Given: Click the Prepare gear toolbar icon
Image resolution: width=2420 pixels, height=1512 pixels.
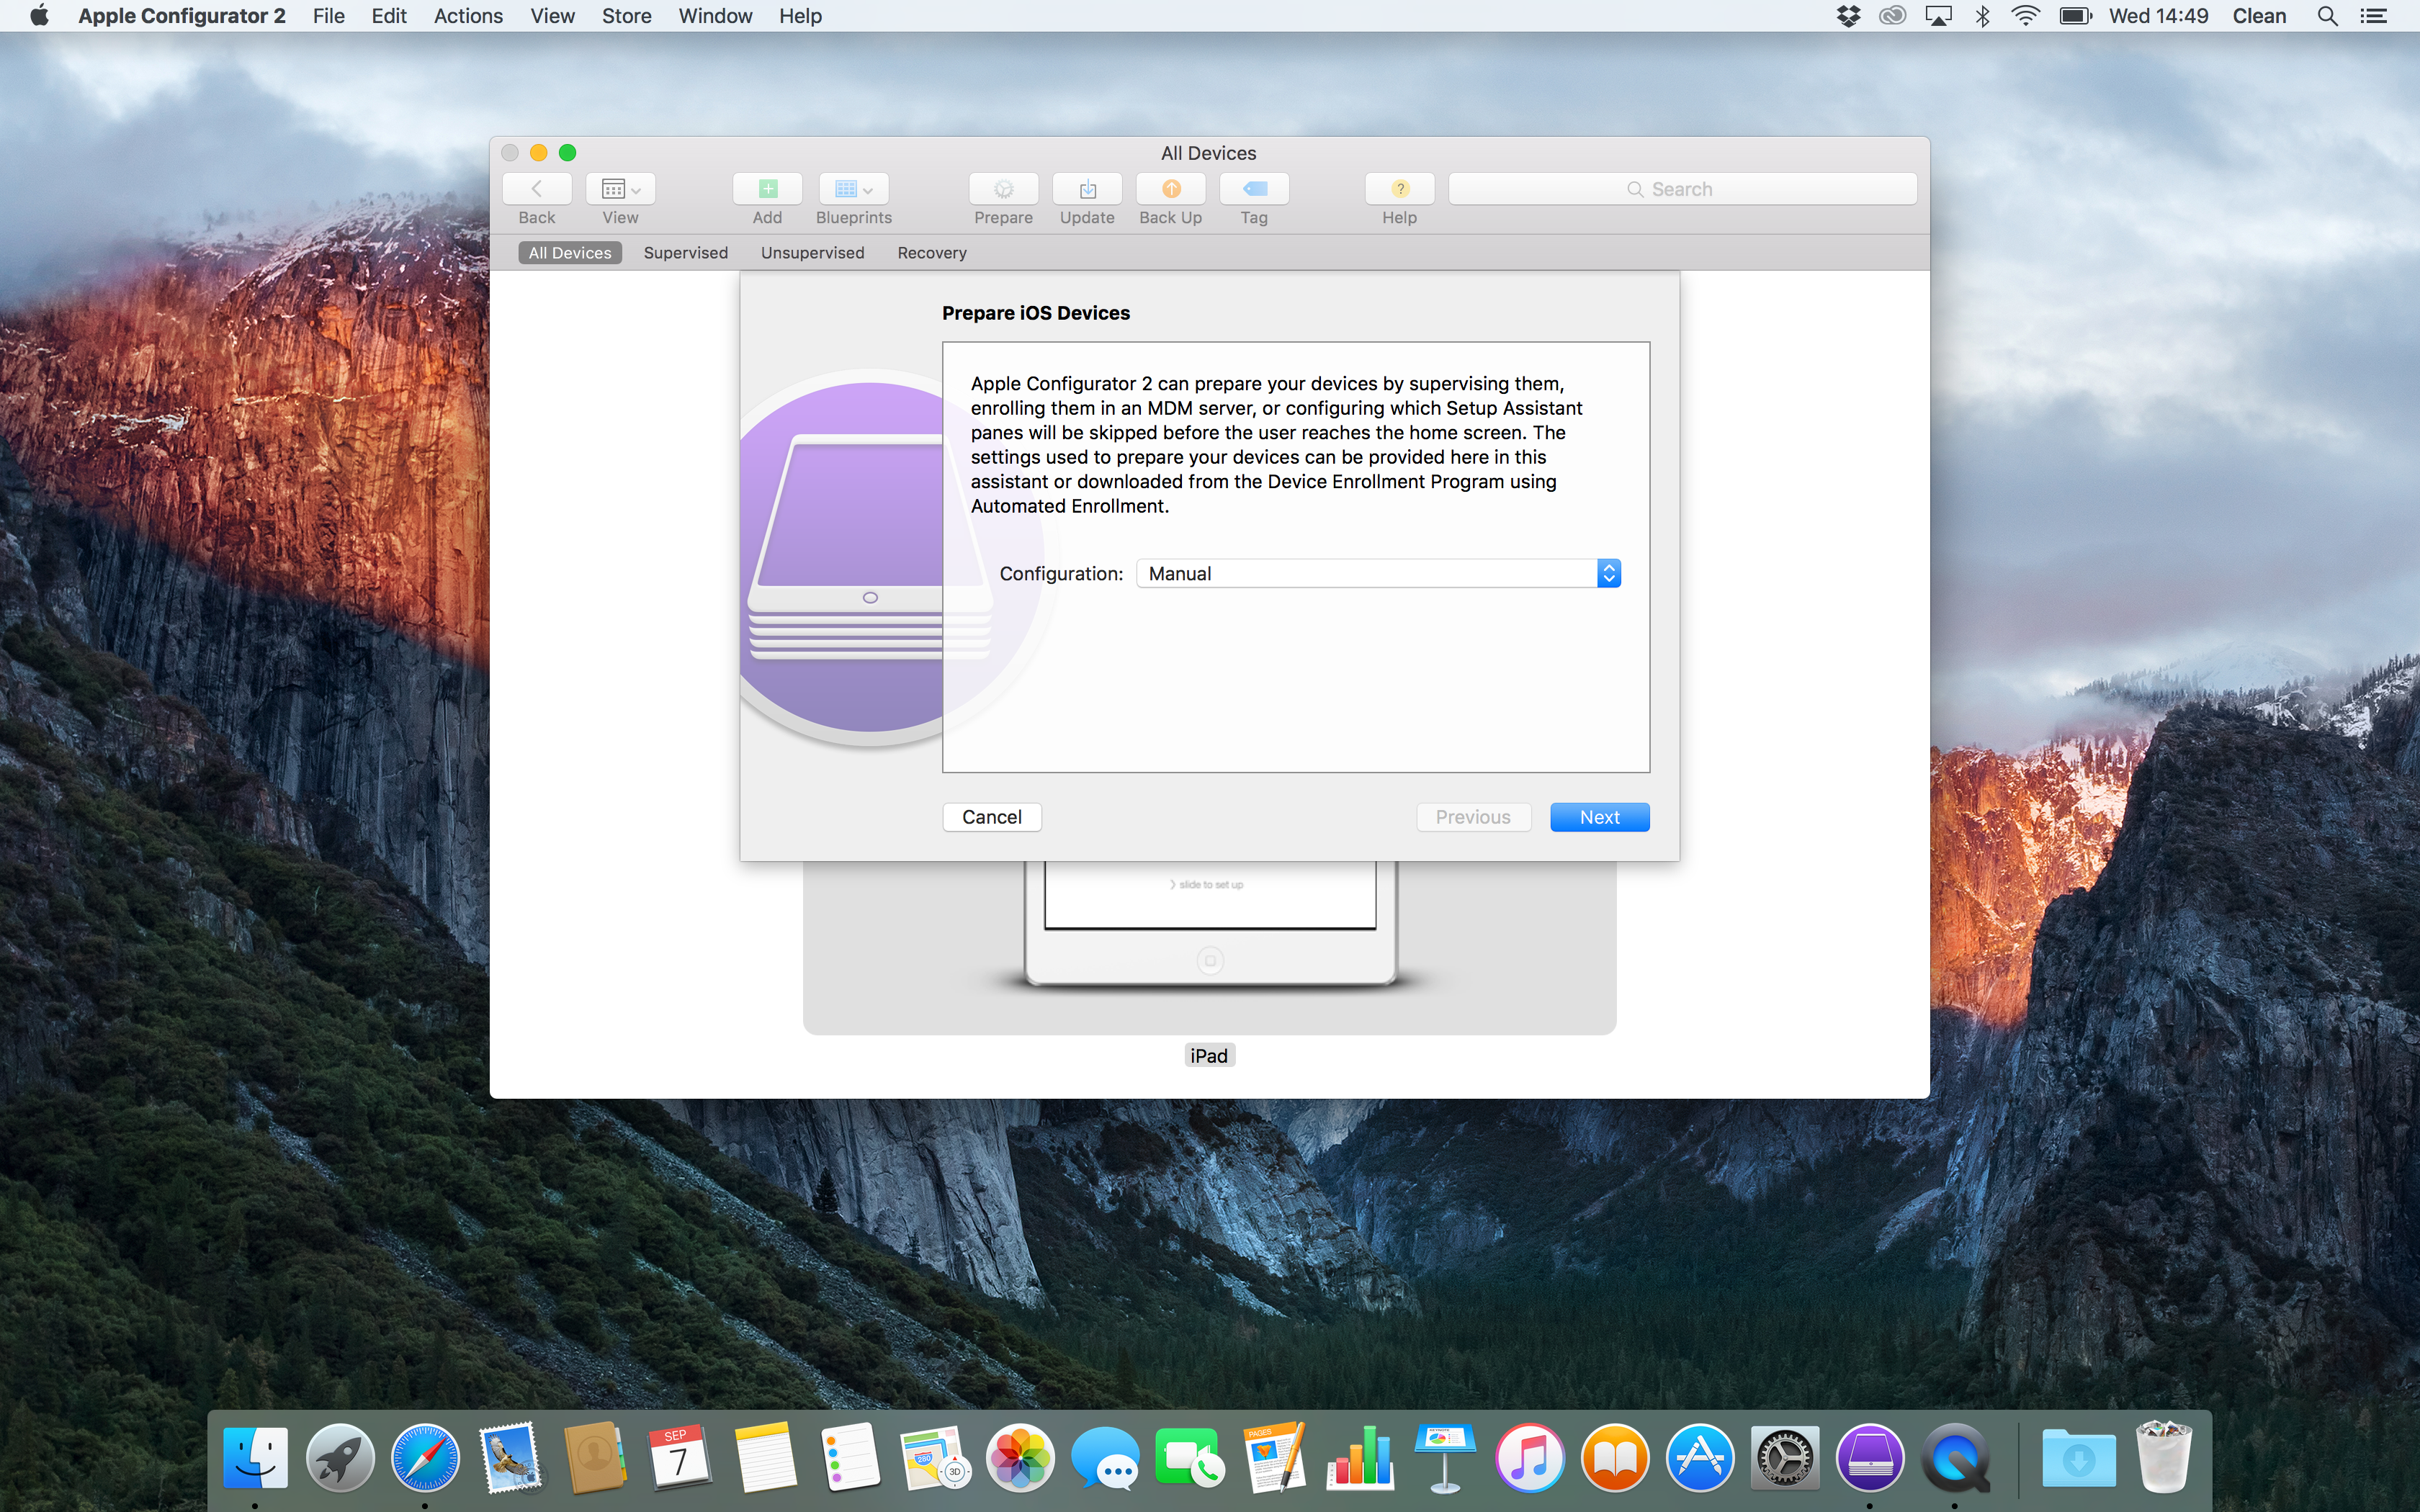Looking at the screenshot, I should pyautogui.click(x=1003, y=189).
